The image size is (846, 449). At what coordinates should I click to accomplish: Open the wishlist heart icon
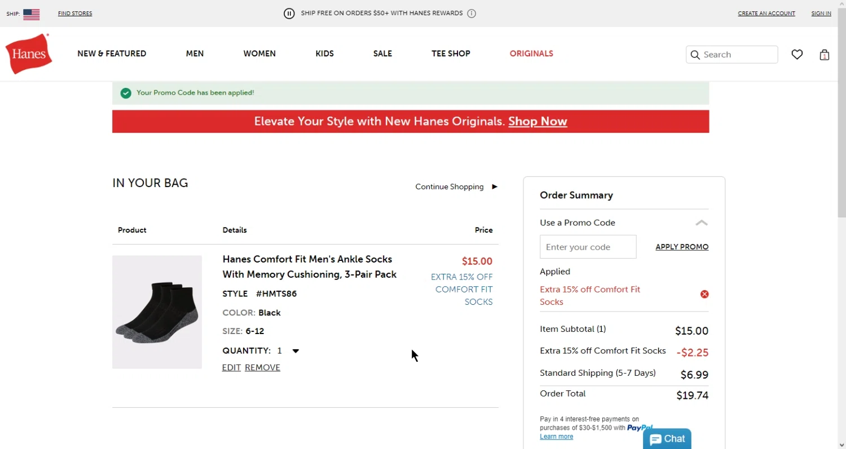click(x=797, y=55)
